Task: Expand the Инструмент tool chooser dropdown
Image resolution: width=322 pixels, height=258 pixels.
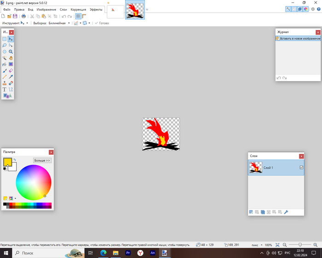Action: click(27, 23)
